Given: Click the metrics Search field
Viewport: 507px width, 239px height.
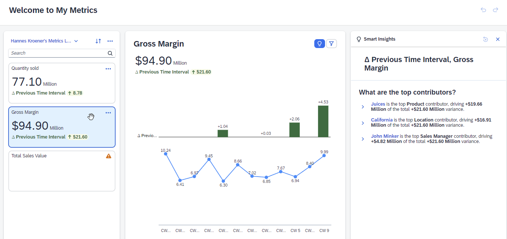Looking at the screenshot, I should click(57, 53).
